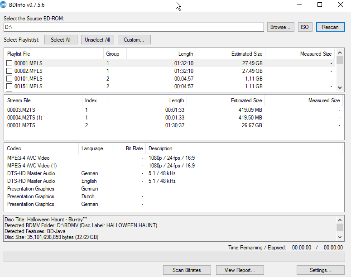Click the BDInfo application icon in title bar
The height and width of the screenshot is (277, 351).
tap(3, 5)
